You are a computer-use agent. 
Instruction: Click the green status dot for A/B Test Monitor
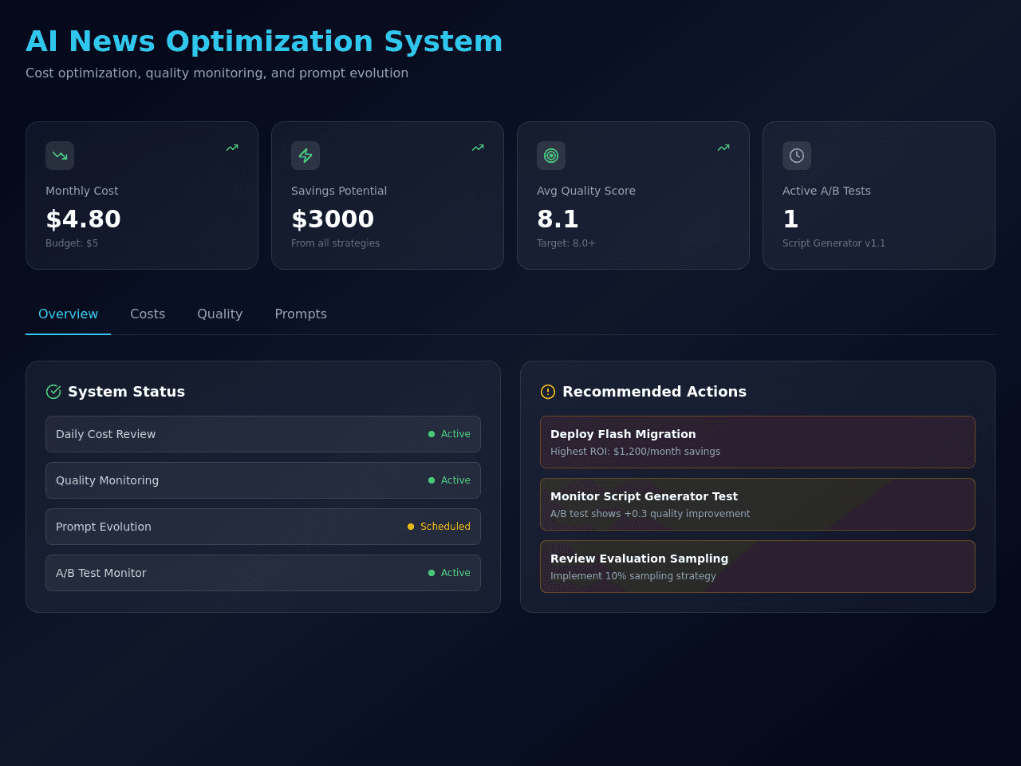432,573
